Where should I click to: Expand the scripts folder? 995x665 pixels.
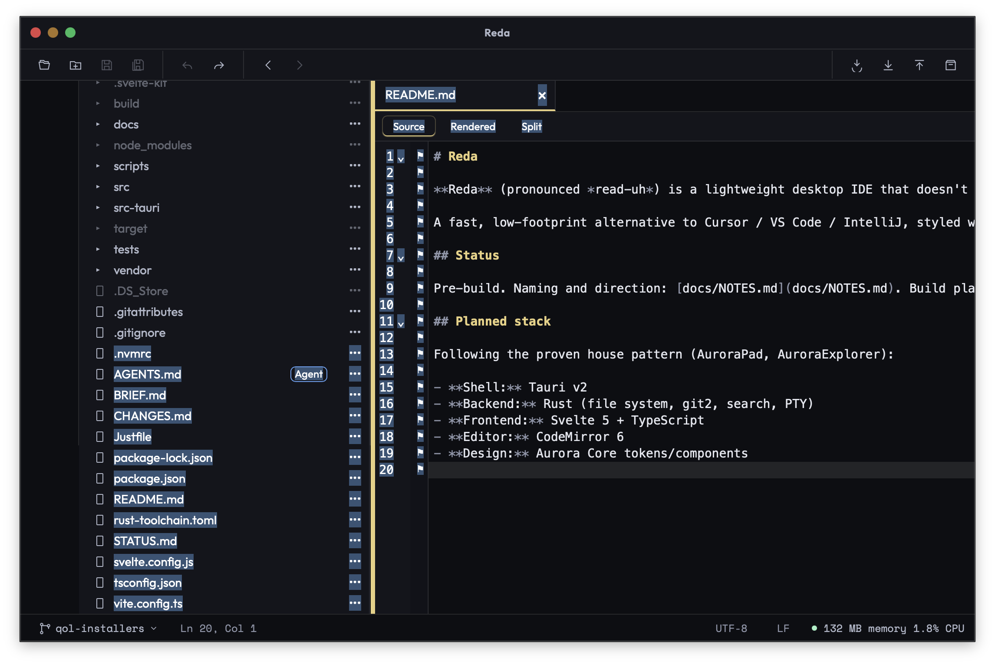[x=98, y=166]
